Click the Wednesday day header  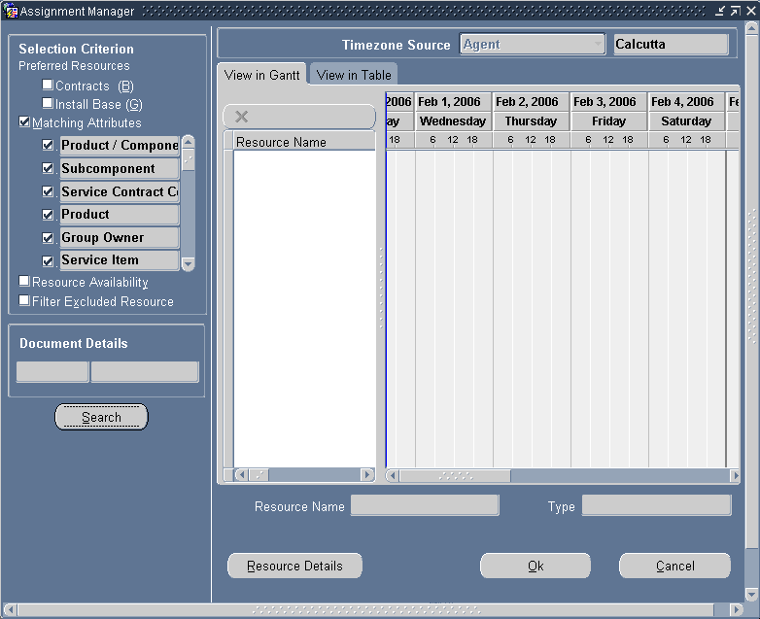(453, 121)
